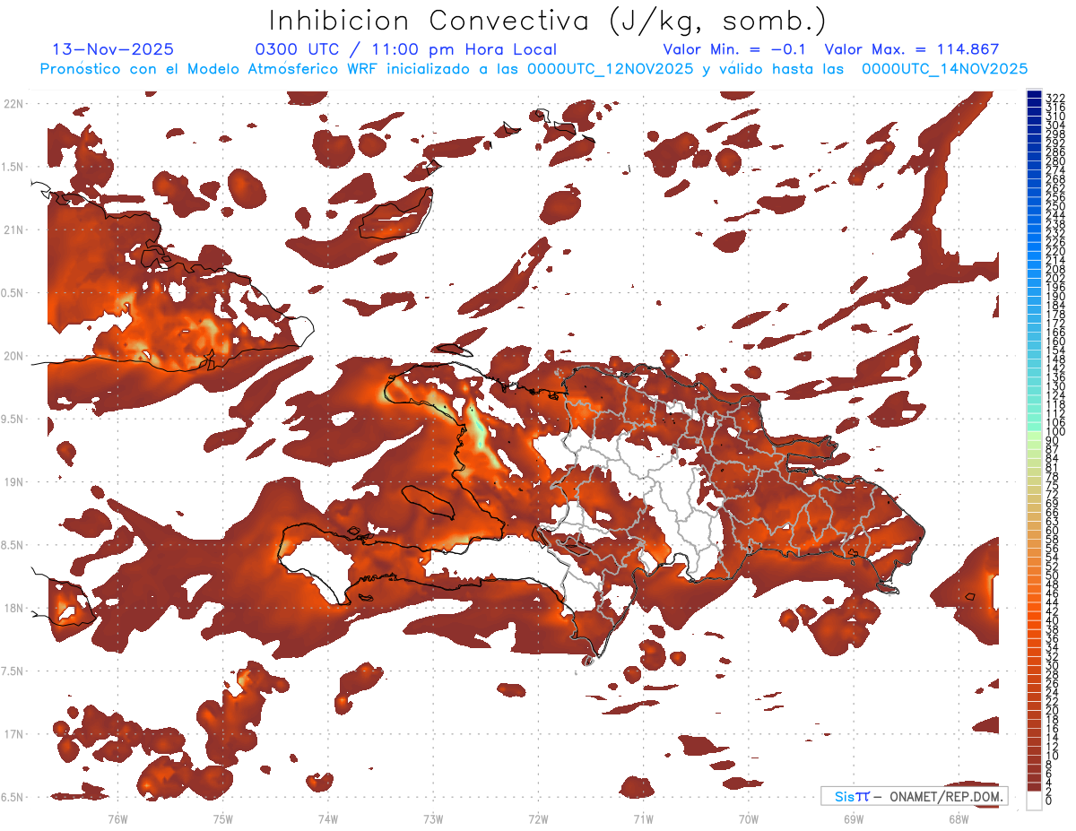
Task: Click the 68W longitude axis label
Action: pos(958,818)
